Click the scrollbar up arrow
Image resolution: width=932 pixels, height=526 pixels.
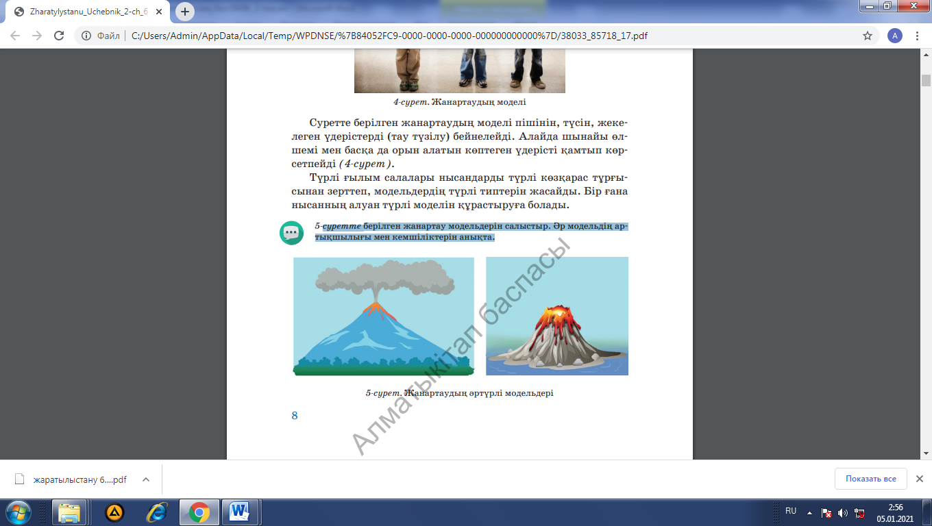[x=926, y=55]
